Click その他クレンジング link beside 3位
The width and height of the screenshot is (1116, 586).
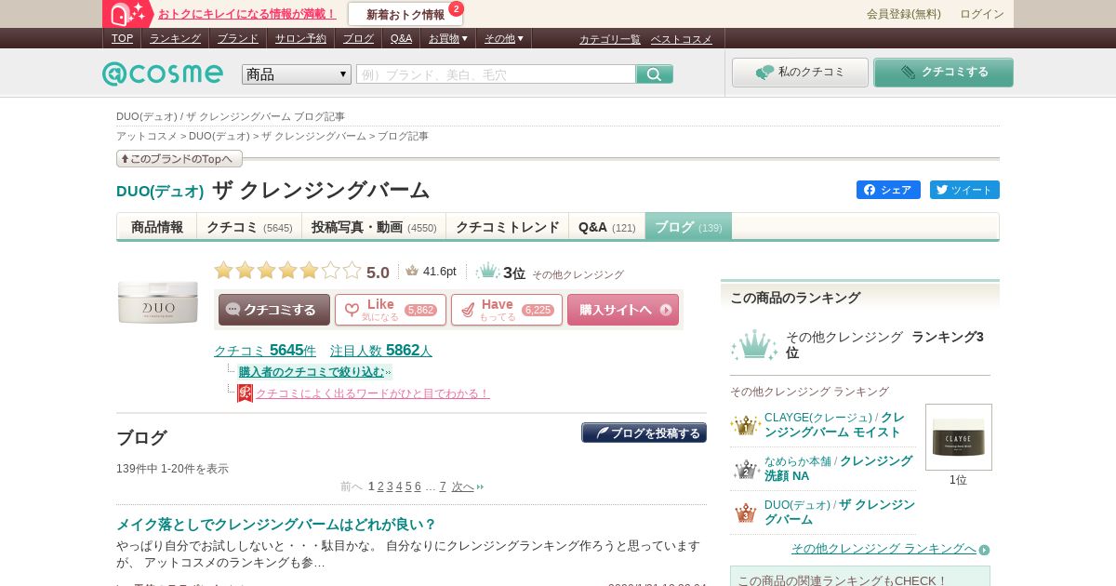point(578,274)
